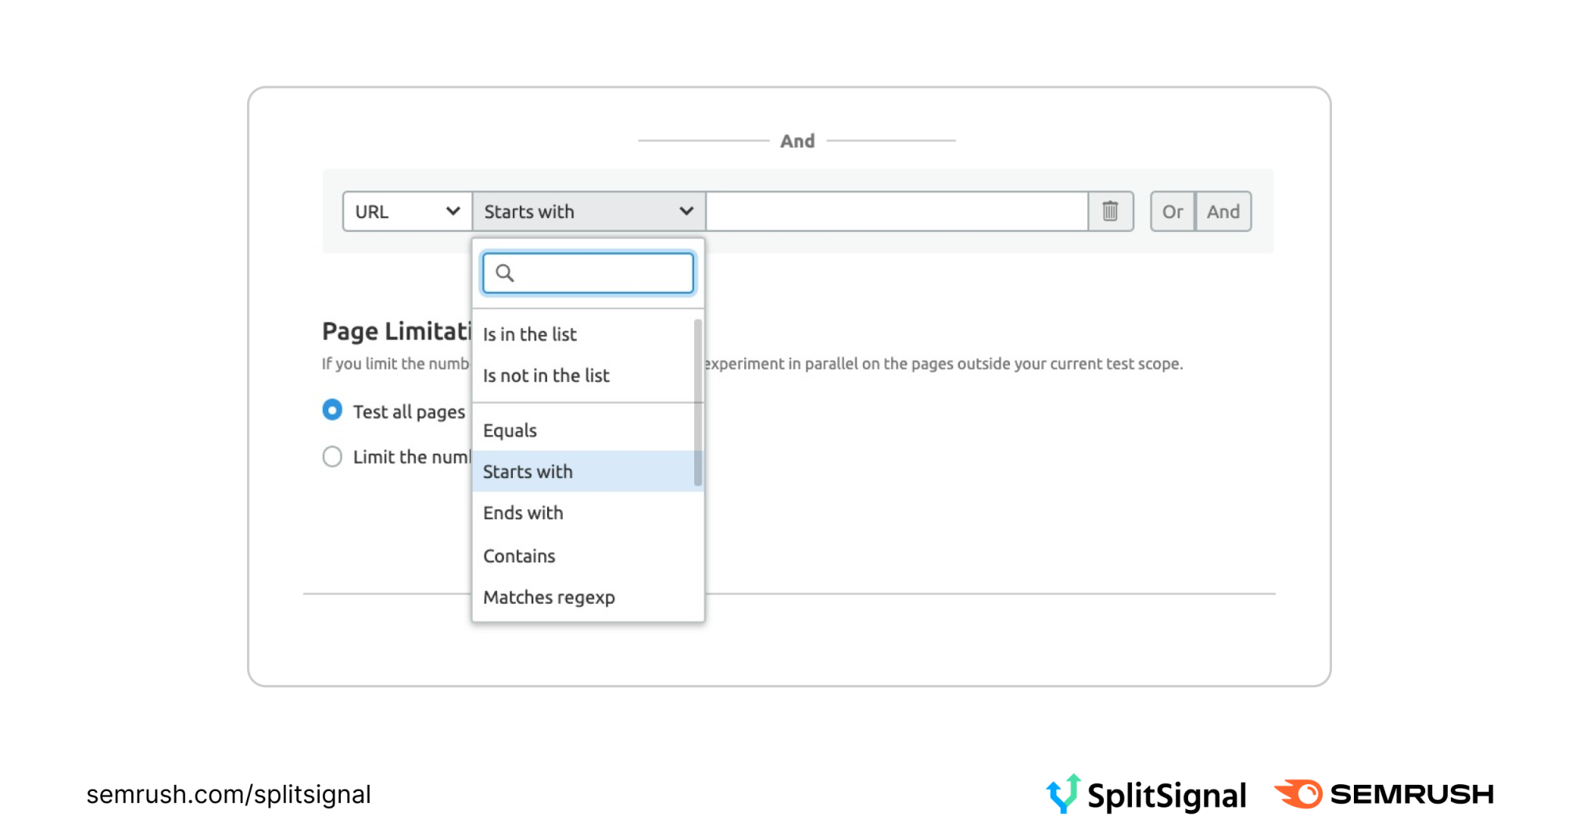Click the dropdown list scrollbar

[x=698, y=402]
